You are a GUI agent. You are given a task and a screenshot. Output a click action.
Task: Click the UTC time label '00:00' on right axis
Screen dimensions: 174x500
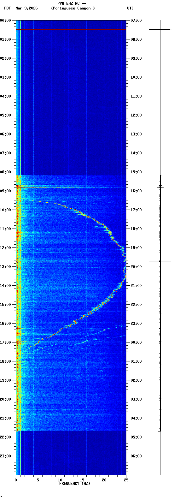[136, 342]
